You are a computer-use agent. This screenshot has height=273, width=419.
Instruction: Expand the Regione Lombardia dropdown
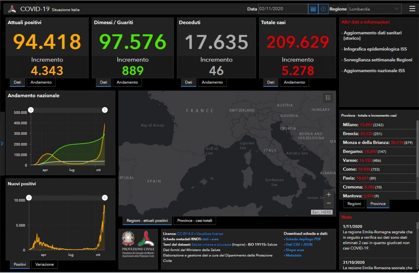click(374, 9)
